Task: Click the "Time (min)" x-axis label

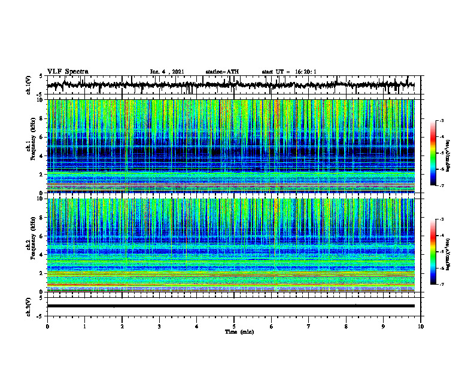Action: pos(239,332)
